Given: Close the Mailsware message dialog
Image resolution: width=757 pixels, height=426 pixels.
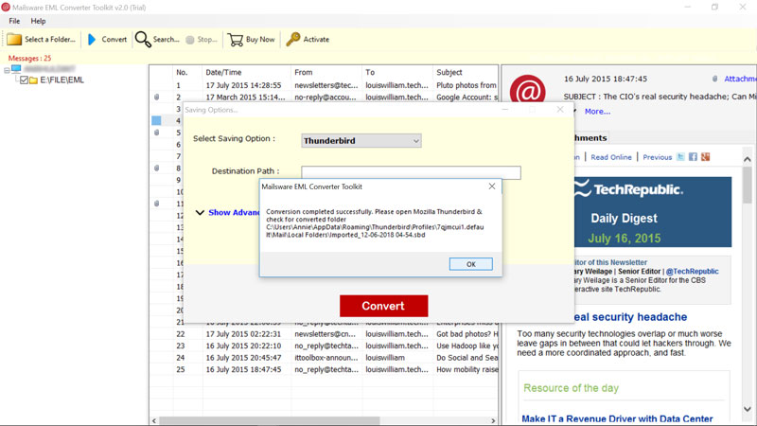Looking at the screenshot, I should pyautogui.click(x=491, y=186).
